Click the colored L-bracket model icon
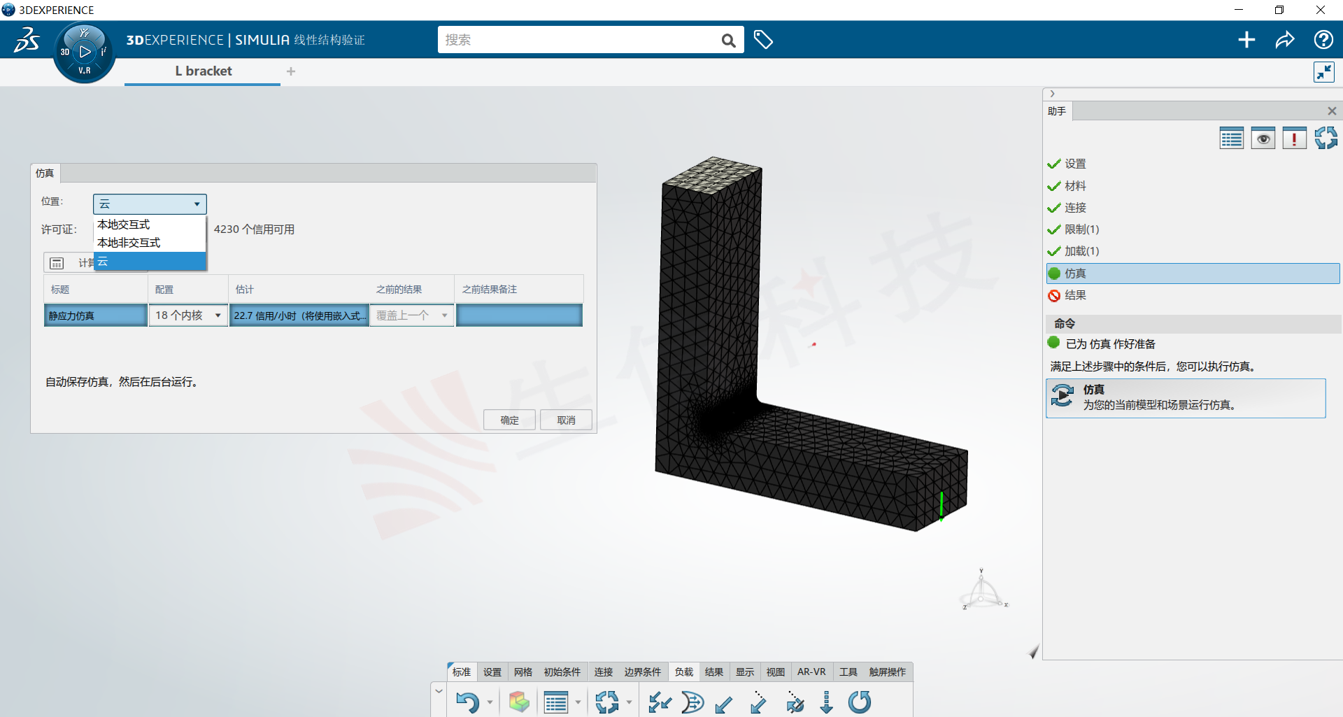This screenshot has width=1343, height=717. click(x=519, y=702)
